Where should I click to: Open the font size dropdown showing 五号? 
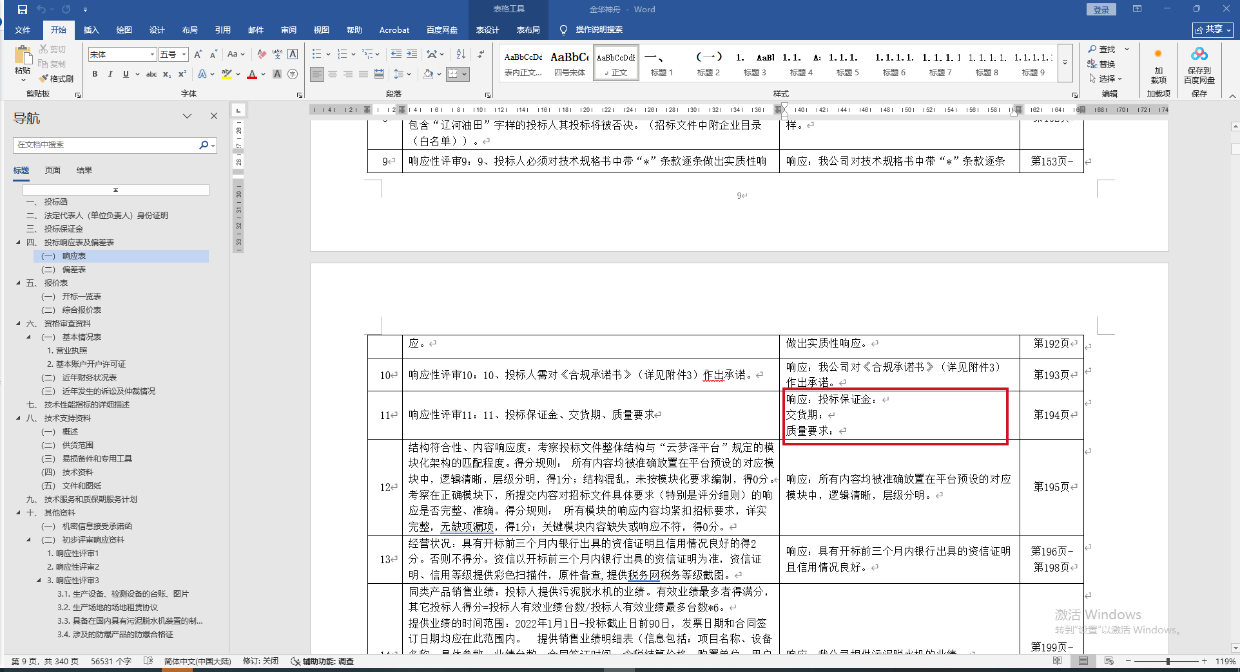coord(173,55)
